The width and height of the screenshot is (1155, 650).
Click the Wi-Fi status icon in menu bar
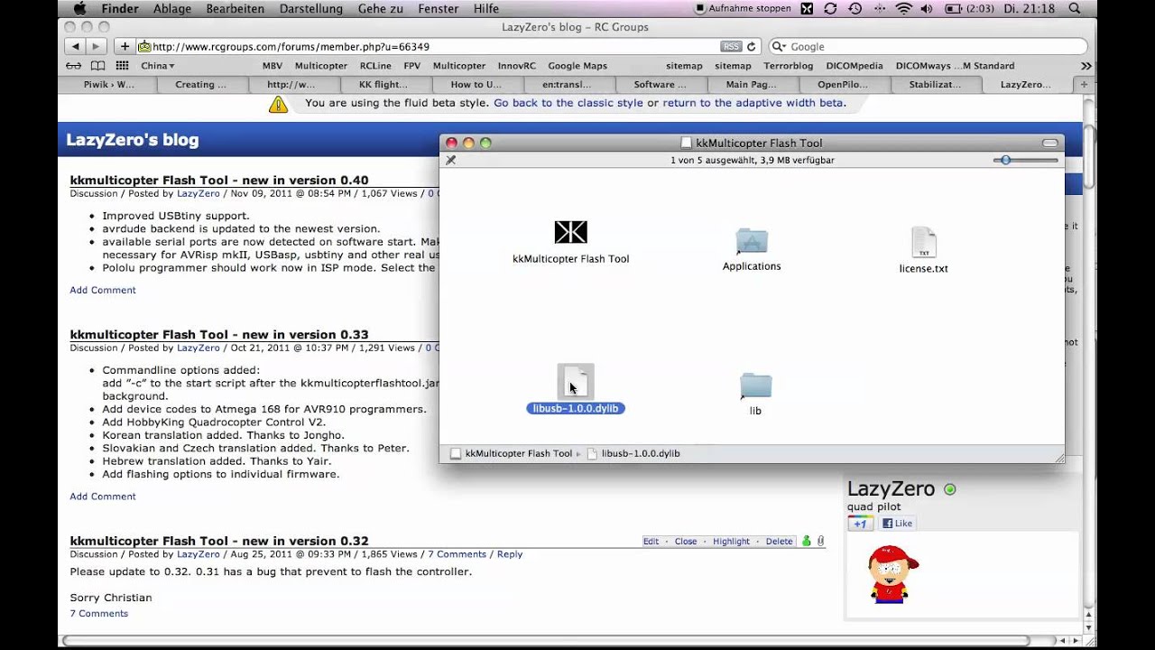pos(903,8)
